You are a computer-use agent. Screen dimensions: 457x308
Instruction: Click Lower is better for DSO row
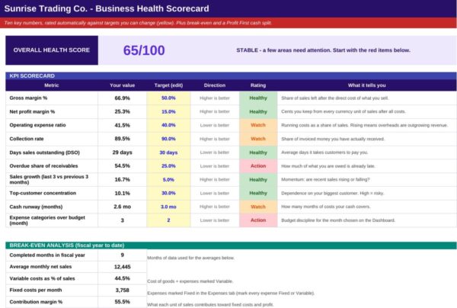pos(215,152)
